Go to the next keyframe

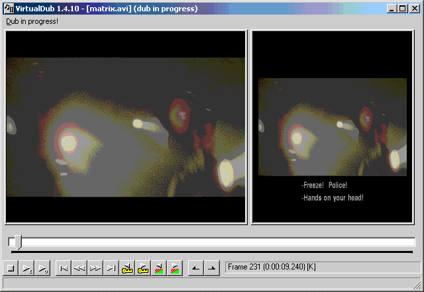[x=143, y=268]
